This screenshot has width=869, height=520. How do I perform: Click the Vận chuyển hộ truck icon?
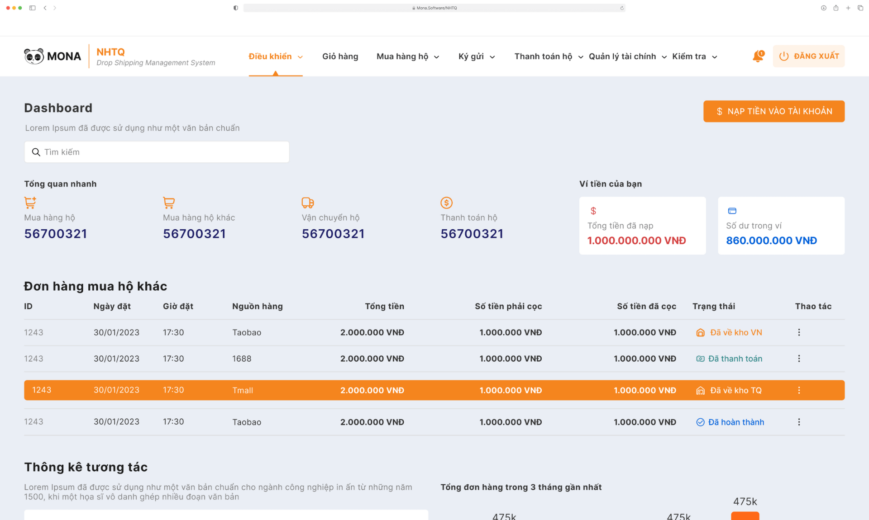(x=308, y=202)
